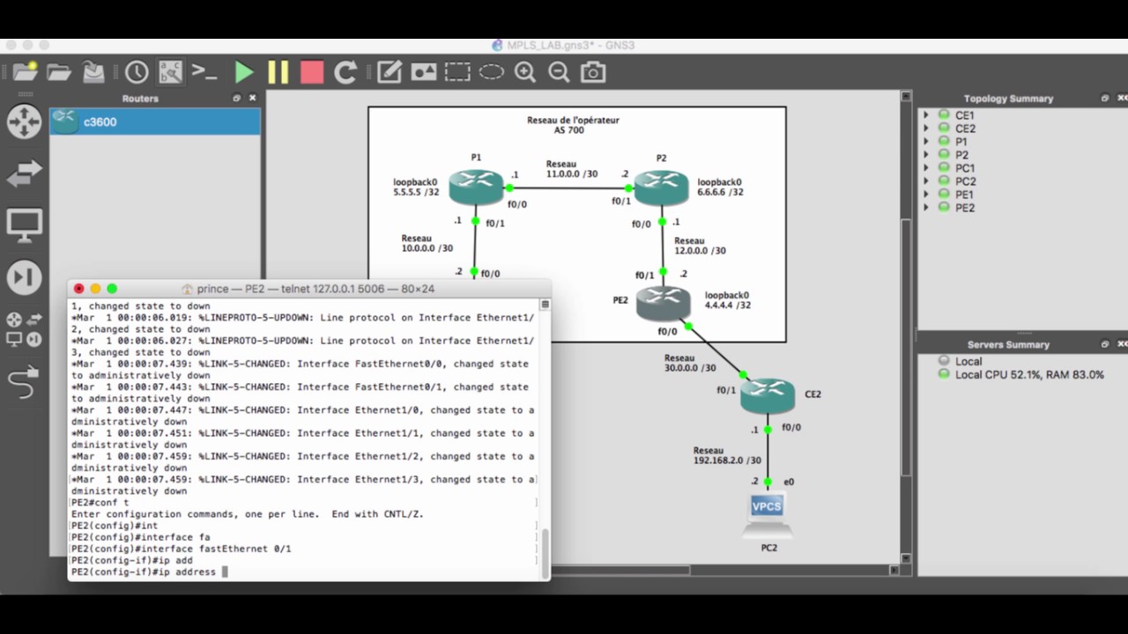
Task: Browse end devices monitor icon
Action: coord(24,225)
